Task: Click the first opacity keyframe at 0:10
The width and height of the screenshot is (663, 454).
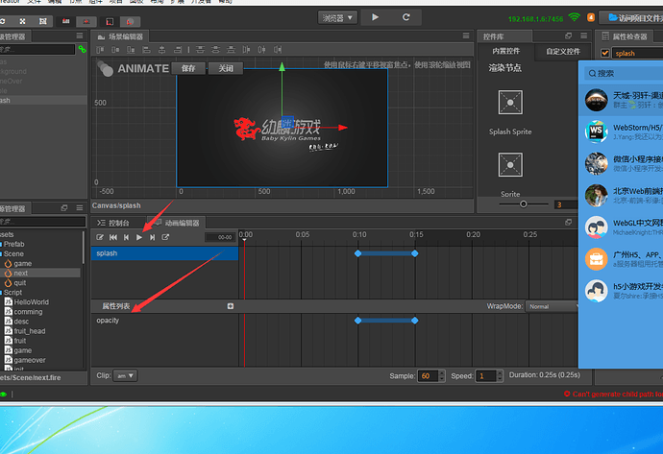Action: click(x=358, y=321)
